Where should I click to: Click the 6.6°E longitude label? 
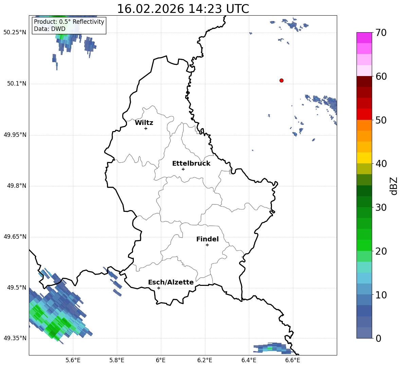(293, 360)
